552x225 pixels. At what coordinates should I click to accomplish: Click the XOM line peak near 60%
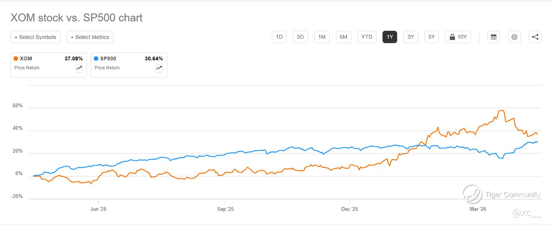pyautogui.click(x=502, y=111)
